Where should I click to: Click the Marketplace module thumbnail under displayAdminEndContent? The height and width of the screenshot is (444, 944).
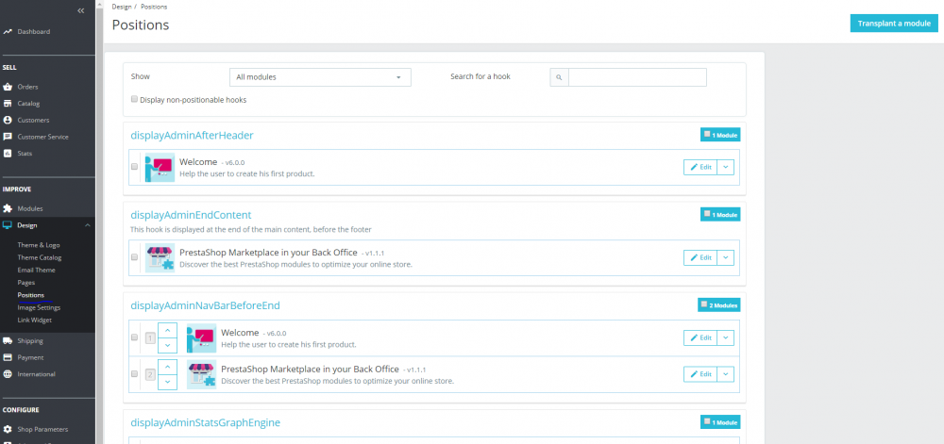coord(160,257)
